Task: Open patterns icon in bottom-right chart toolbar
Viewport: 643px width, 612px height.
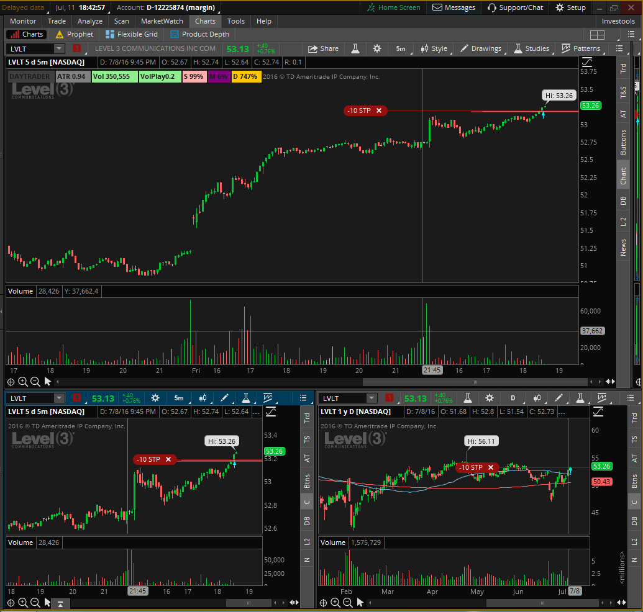Action: (601, 398)
